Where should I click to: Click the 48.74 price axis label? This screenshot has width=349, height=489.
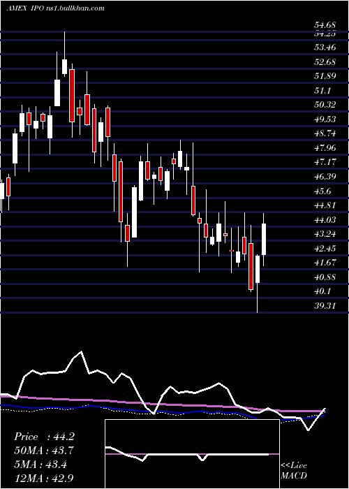325,133
